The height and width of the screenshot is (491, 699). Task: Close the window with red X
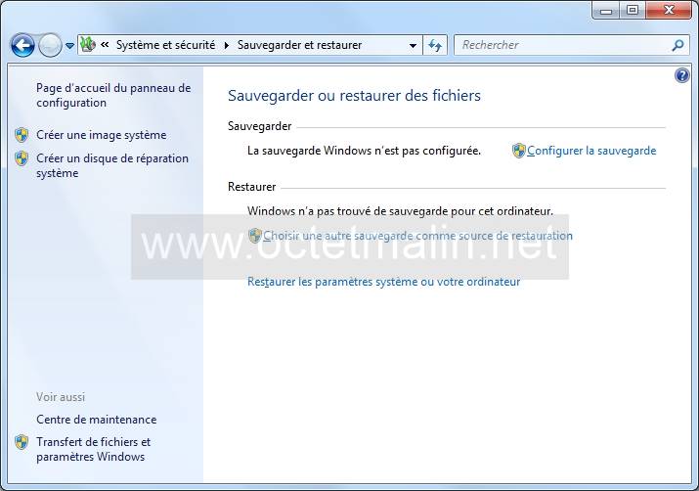pyautogui.click(x=669, y=10)
